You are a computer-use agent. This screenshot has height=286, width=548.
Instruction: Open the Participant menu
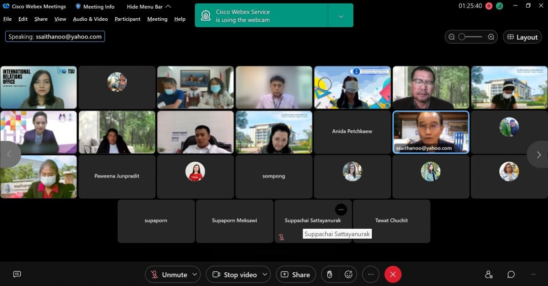[127, 19]
